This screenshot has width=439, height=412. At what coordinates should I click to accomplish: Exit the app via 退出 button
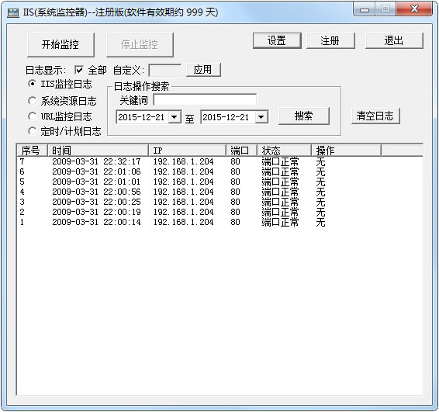click(x=394, y=41)
